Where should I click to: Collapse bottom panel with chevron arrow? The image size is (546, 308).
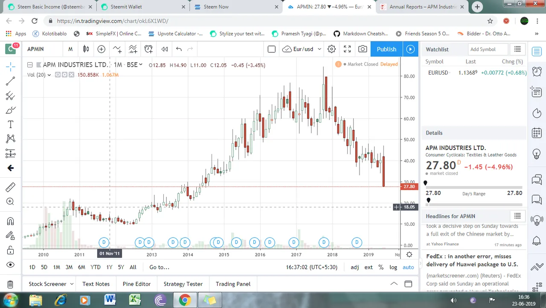click(x=394, y=284)
